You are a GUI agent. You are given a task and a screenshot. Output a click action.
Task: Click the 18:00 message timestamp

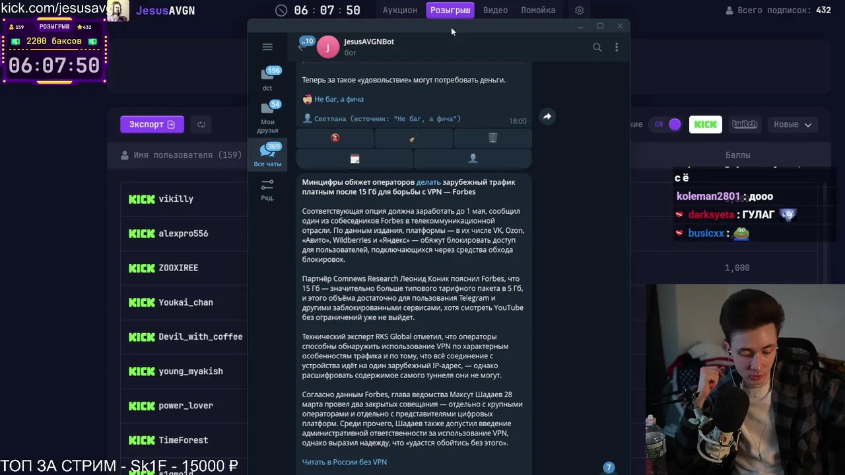click(x=518, y=121)
